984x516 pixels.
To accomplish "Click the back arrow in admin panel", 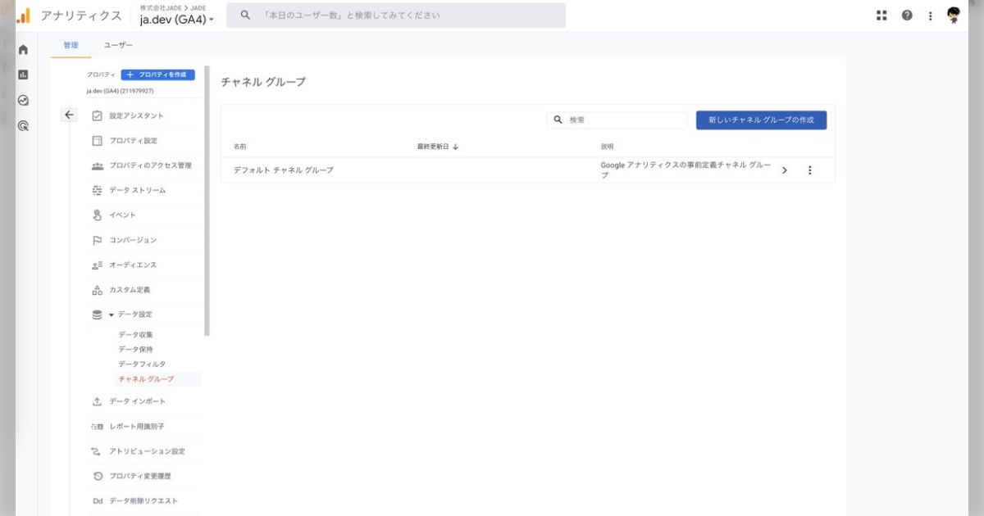I will pos(69,115).
